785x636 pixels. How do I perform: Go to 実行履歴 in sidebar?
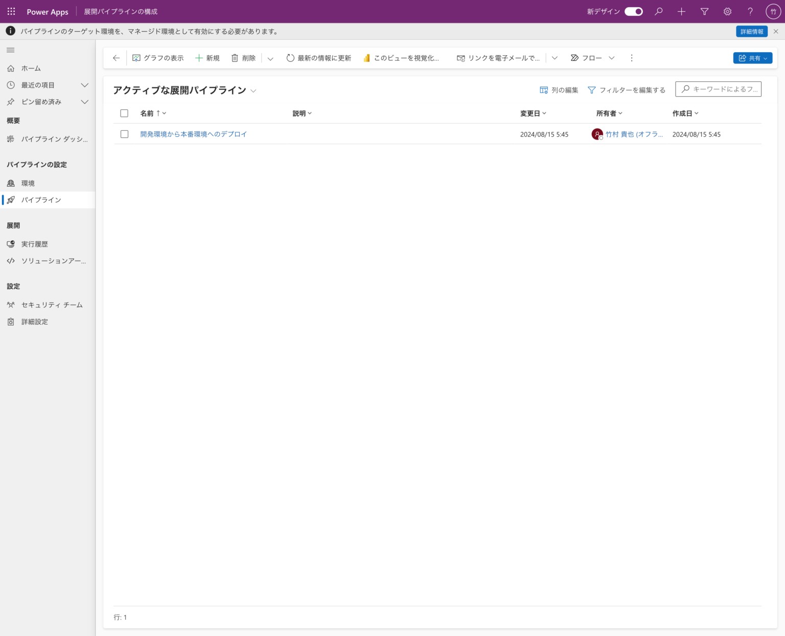tap(35, 244)
